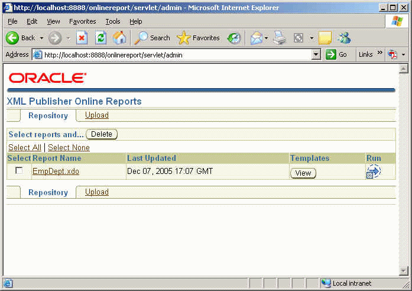Select the top Repository tab
Viewport: 412px width, 291px height.
pos(48,115)
